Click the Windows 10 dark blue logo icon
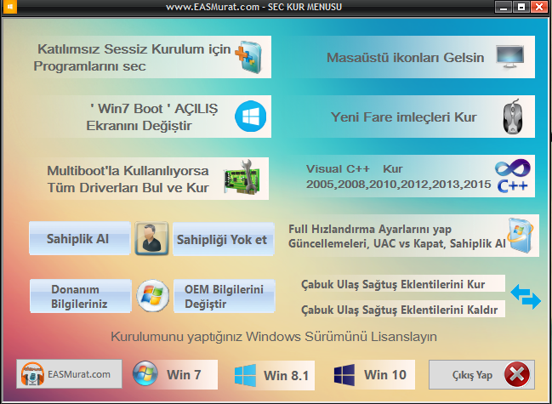552x404 pixels. (x=344, y=375)
